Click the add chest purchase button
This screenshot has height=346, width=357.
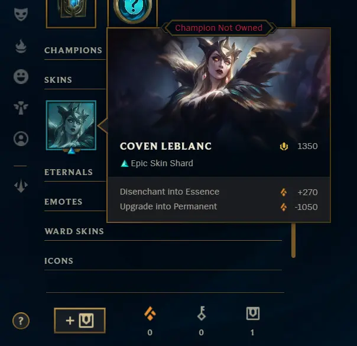pos(80,321)
